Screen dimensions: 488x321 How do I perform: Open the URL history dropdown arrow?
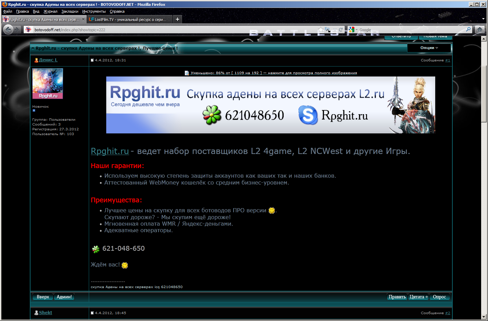335,29
